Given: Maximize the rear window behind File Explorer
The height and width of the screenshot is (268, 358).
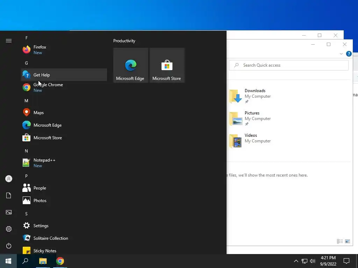Looking at the screenshot, I should 320,35.
